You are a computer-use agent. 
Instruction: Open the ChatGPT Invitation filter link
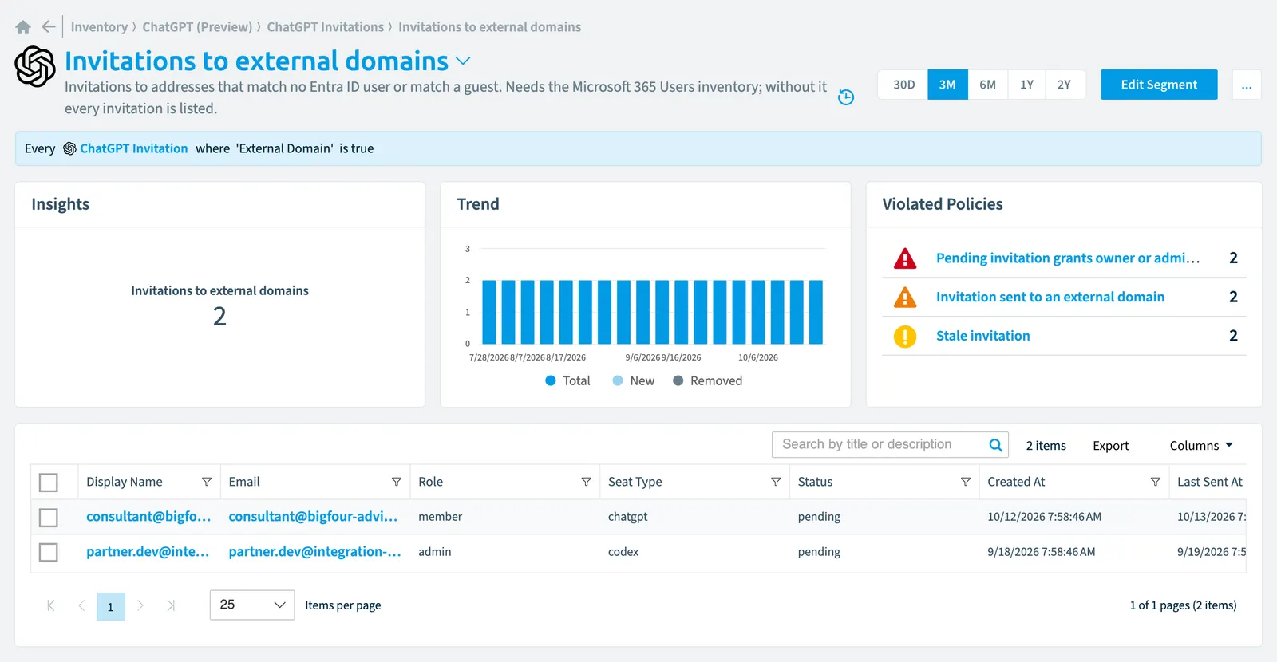pos(134,149)
